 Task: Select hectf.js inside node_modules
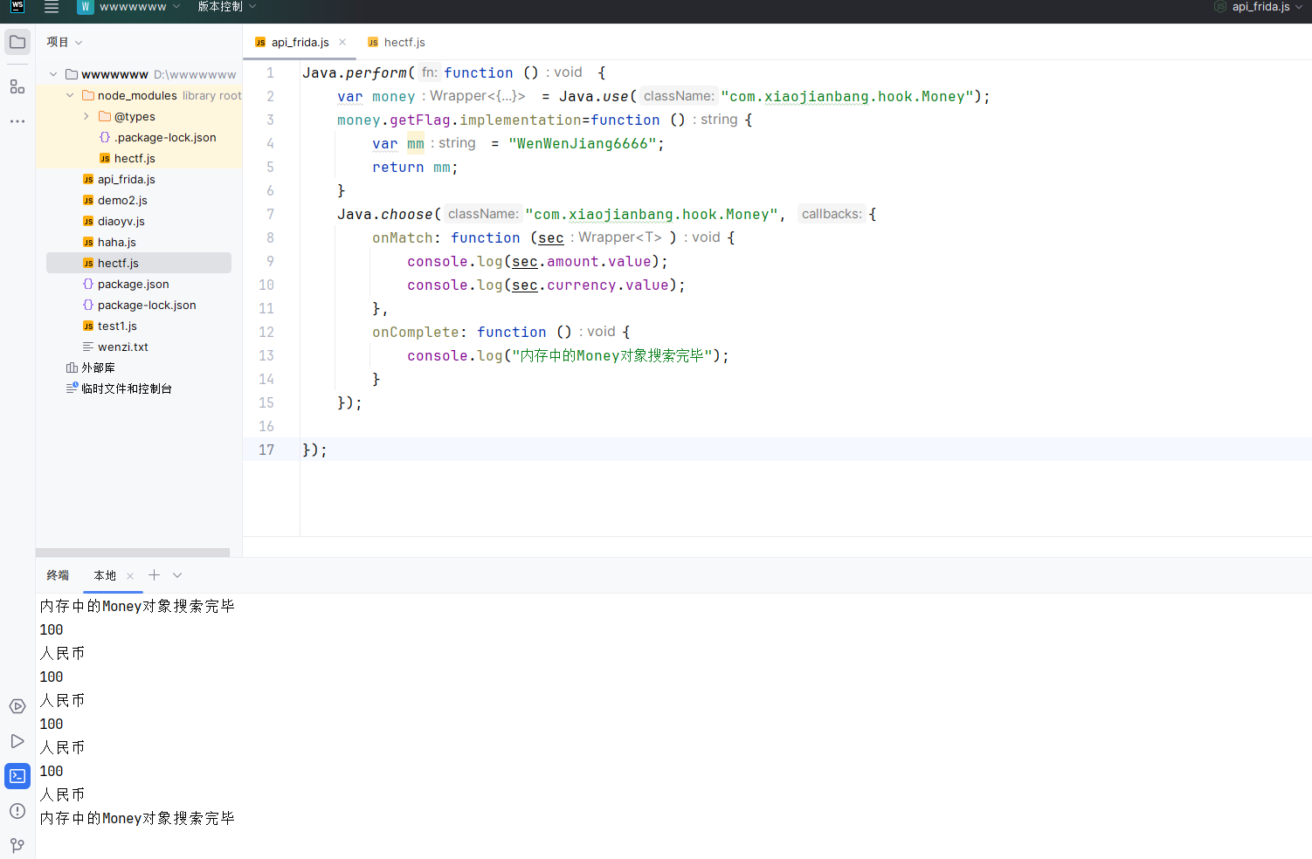[135, 158]
